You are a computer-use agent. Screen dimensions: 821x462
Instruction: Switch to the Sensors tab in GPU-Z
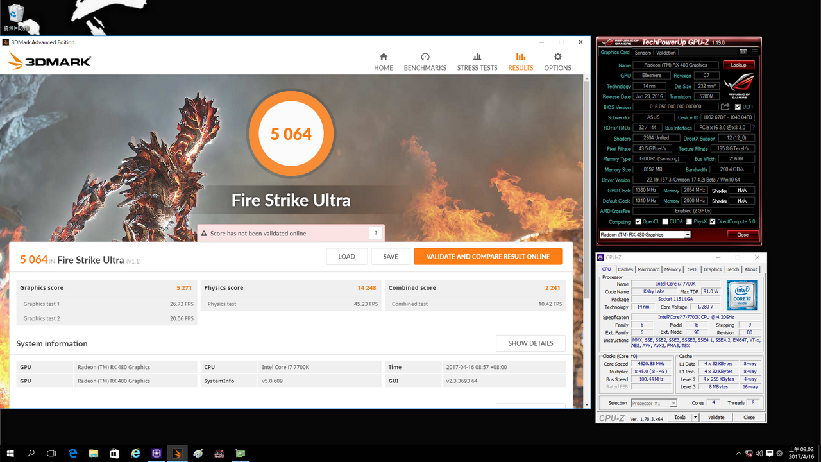tap(643, 53)
